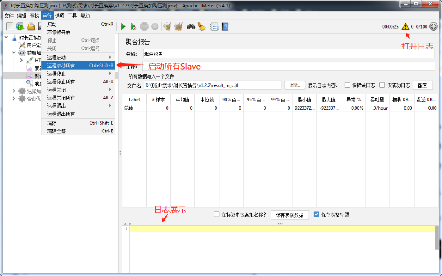Click the remote engines round icon

433,27
